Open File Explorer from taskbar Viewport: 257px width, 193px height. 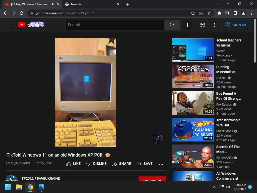point(19,187)
